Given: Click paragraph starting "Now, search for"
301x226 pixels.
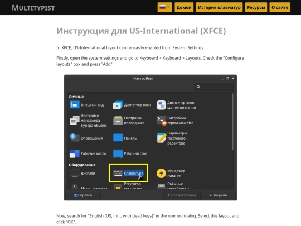Looking at the screenshot, I should click(148, 219).
